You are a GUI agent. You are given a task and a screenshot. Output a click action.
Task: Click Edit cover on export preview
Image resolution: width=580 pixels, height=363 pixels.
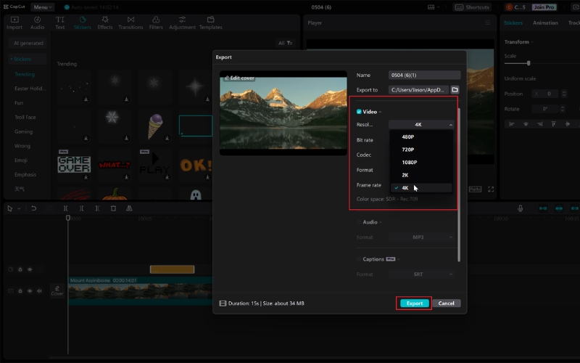point(239,78)
